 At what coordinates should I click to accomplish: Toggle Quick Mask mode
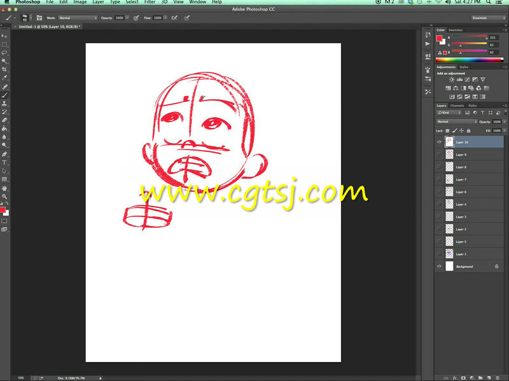click(x=4, y=221)
